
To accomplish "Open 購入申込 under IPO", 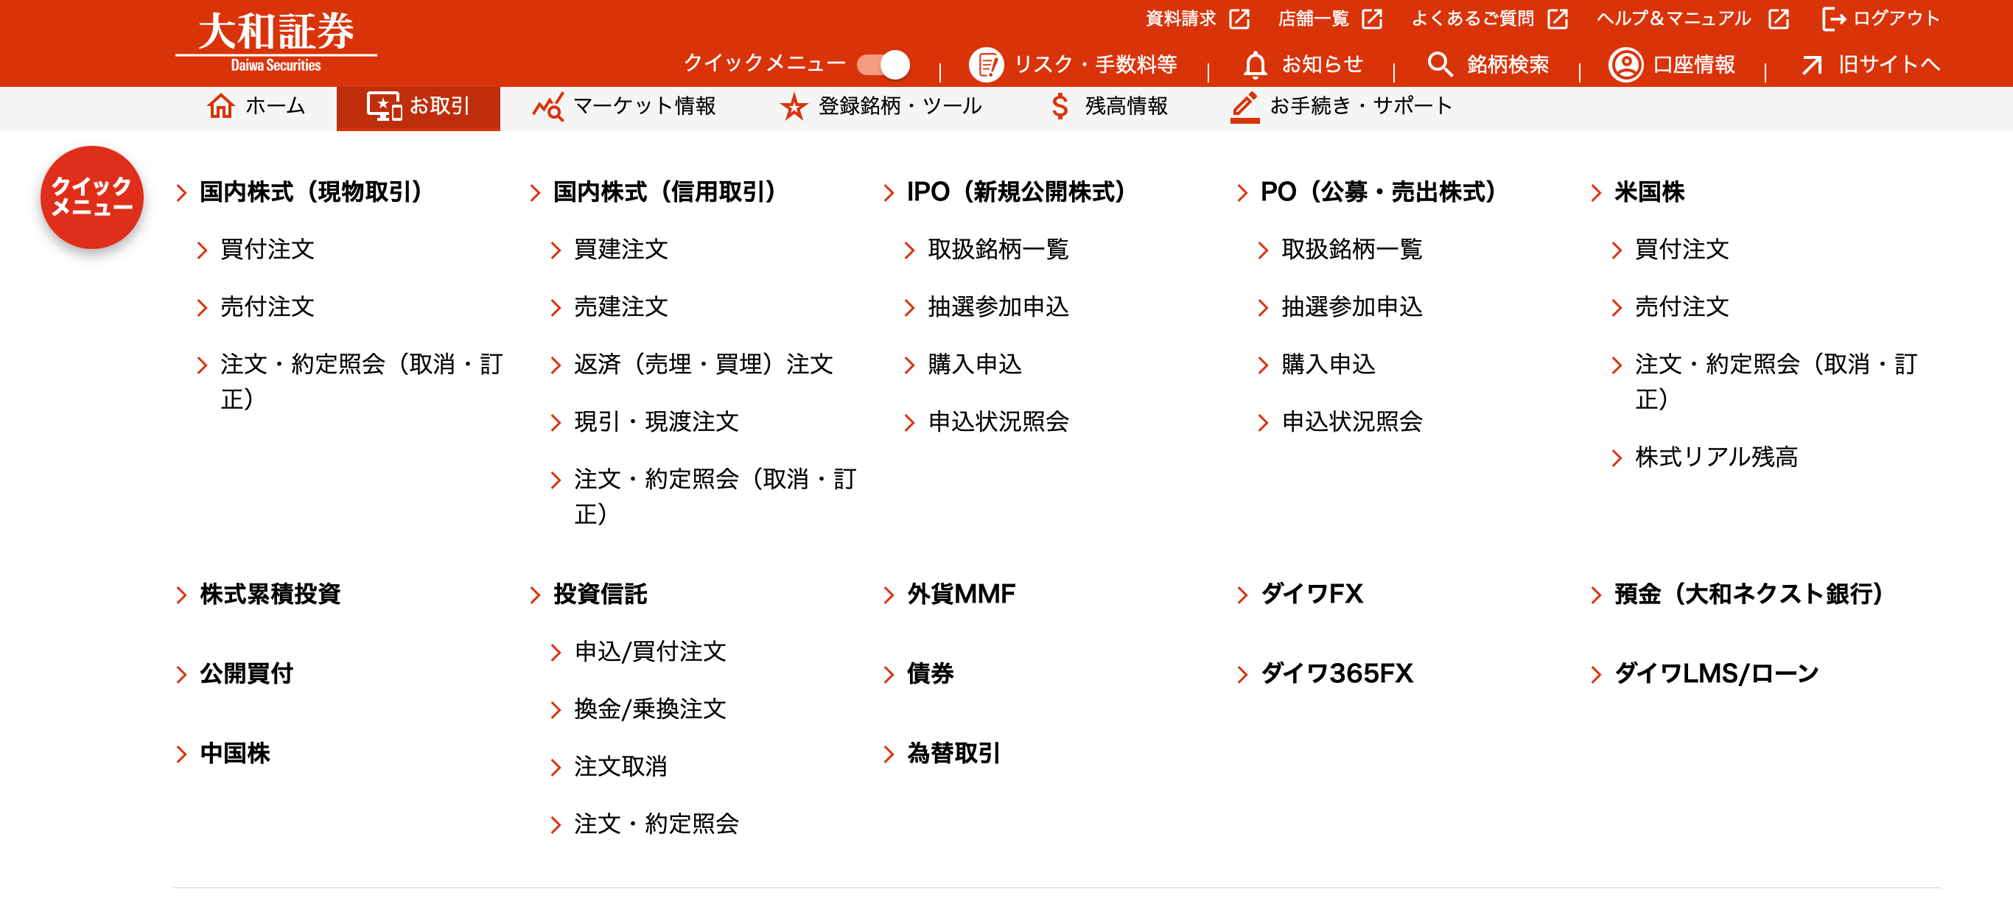I will [x=975, y=365].
